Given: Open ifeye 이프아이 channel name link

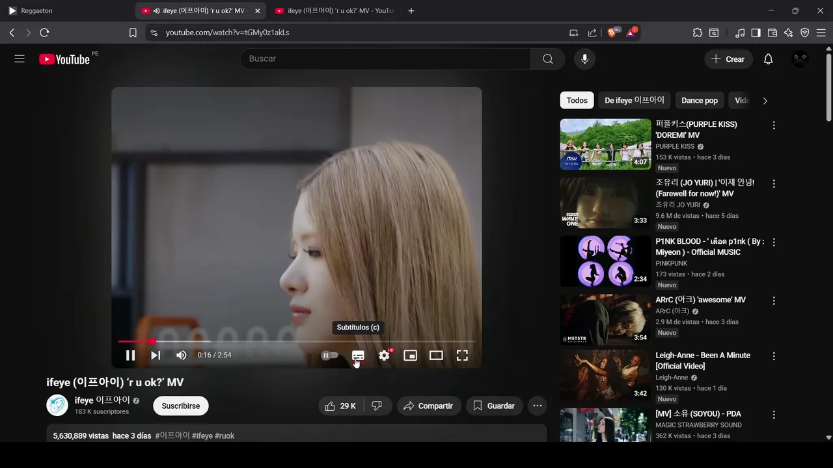Looking at the screenshot, I should tap(102, 400).
